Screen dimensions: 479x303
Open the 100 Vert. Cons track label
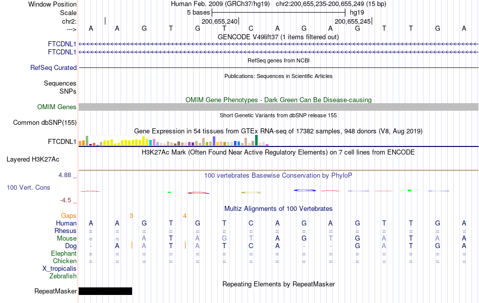(28, 187)
